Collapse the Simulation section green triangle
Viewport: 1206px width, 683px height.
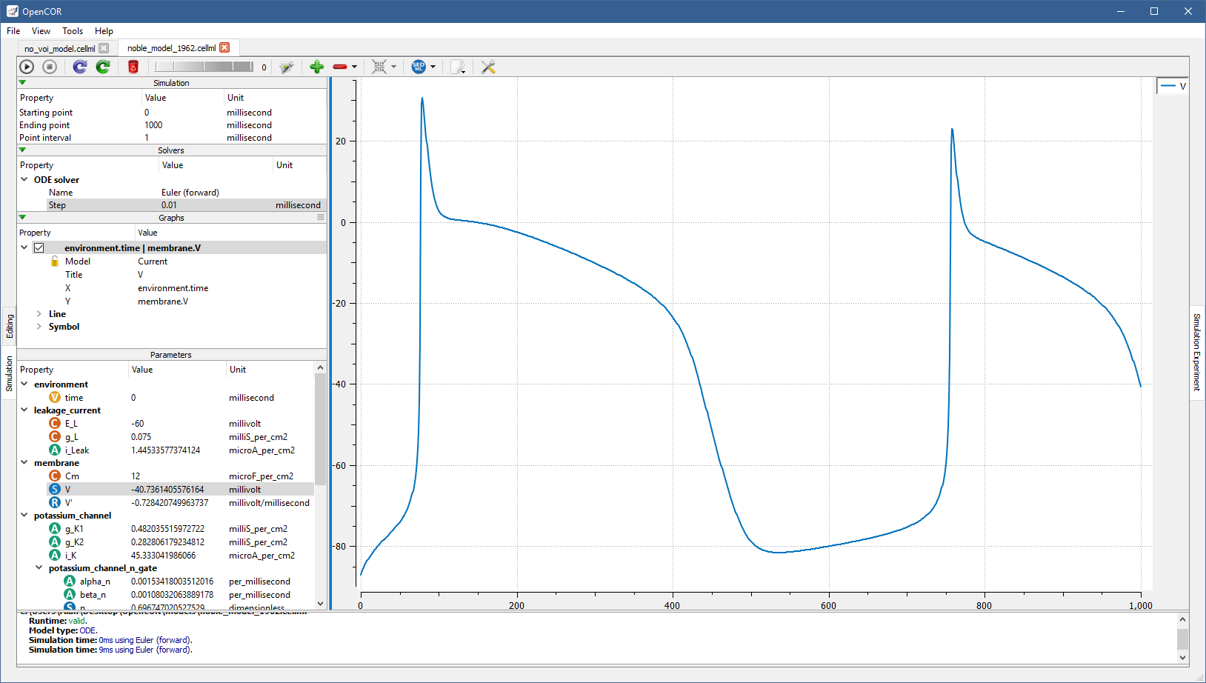click(22, 83)
